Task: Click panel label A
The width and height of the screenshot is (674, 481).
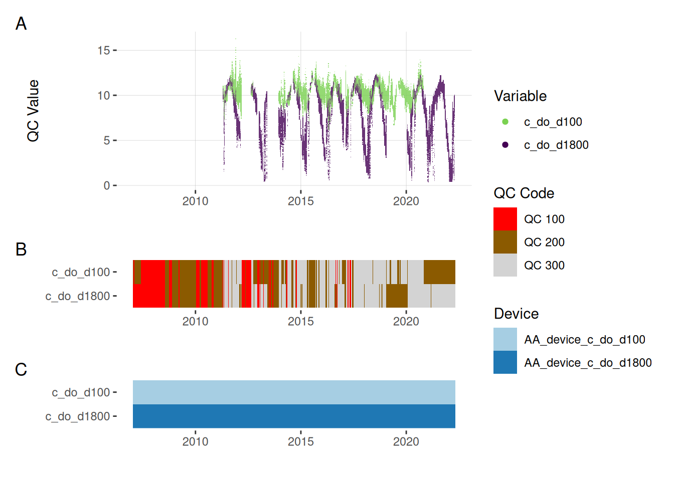Action: 21,24
